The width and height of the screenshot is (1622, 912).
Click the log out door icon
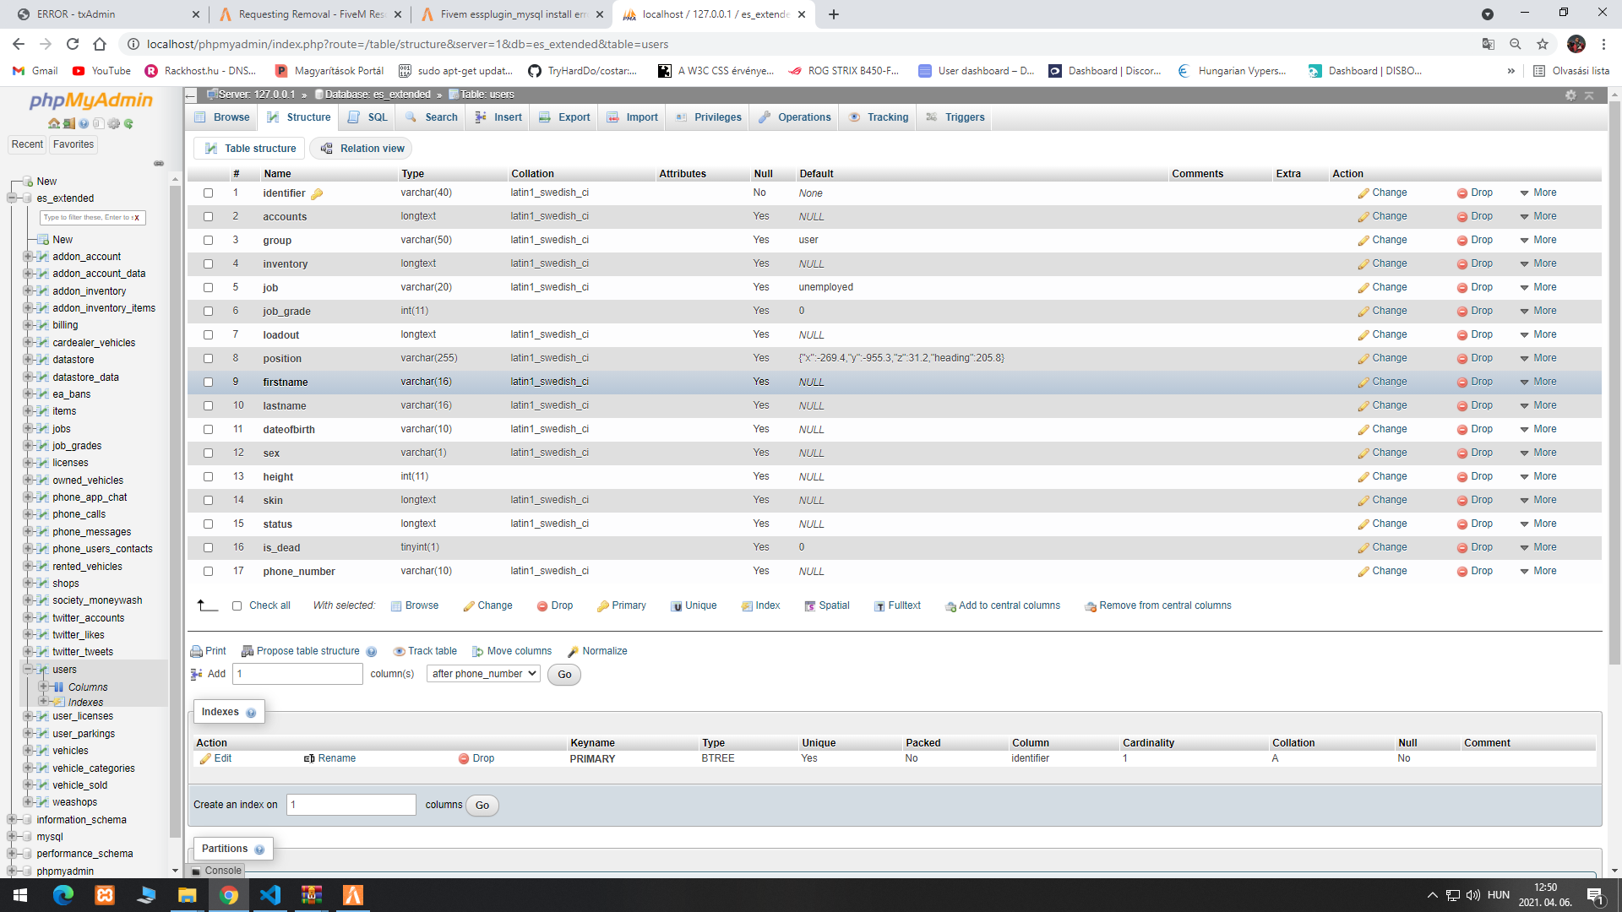point(69,124)
